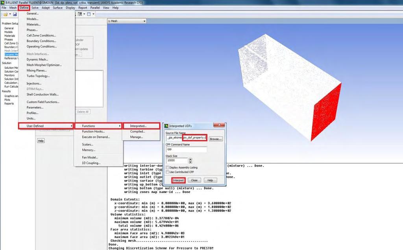Choose Scalars... submenu entry
Viewport: 403px width, 250px height.
(87, 145)
